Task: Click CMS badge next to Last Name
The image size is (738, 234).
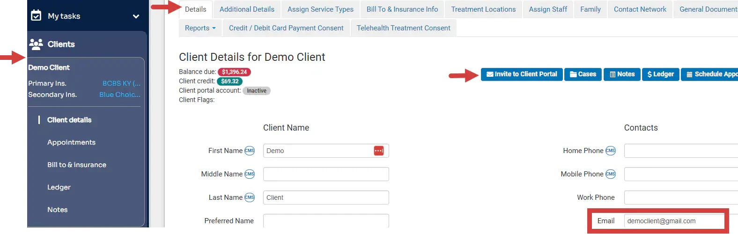Action: point(250,197)
